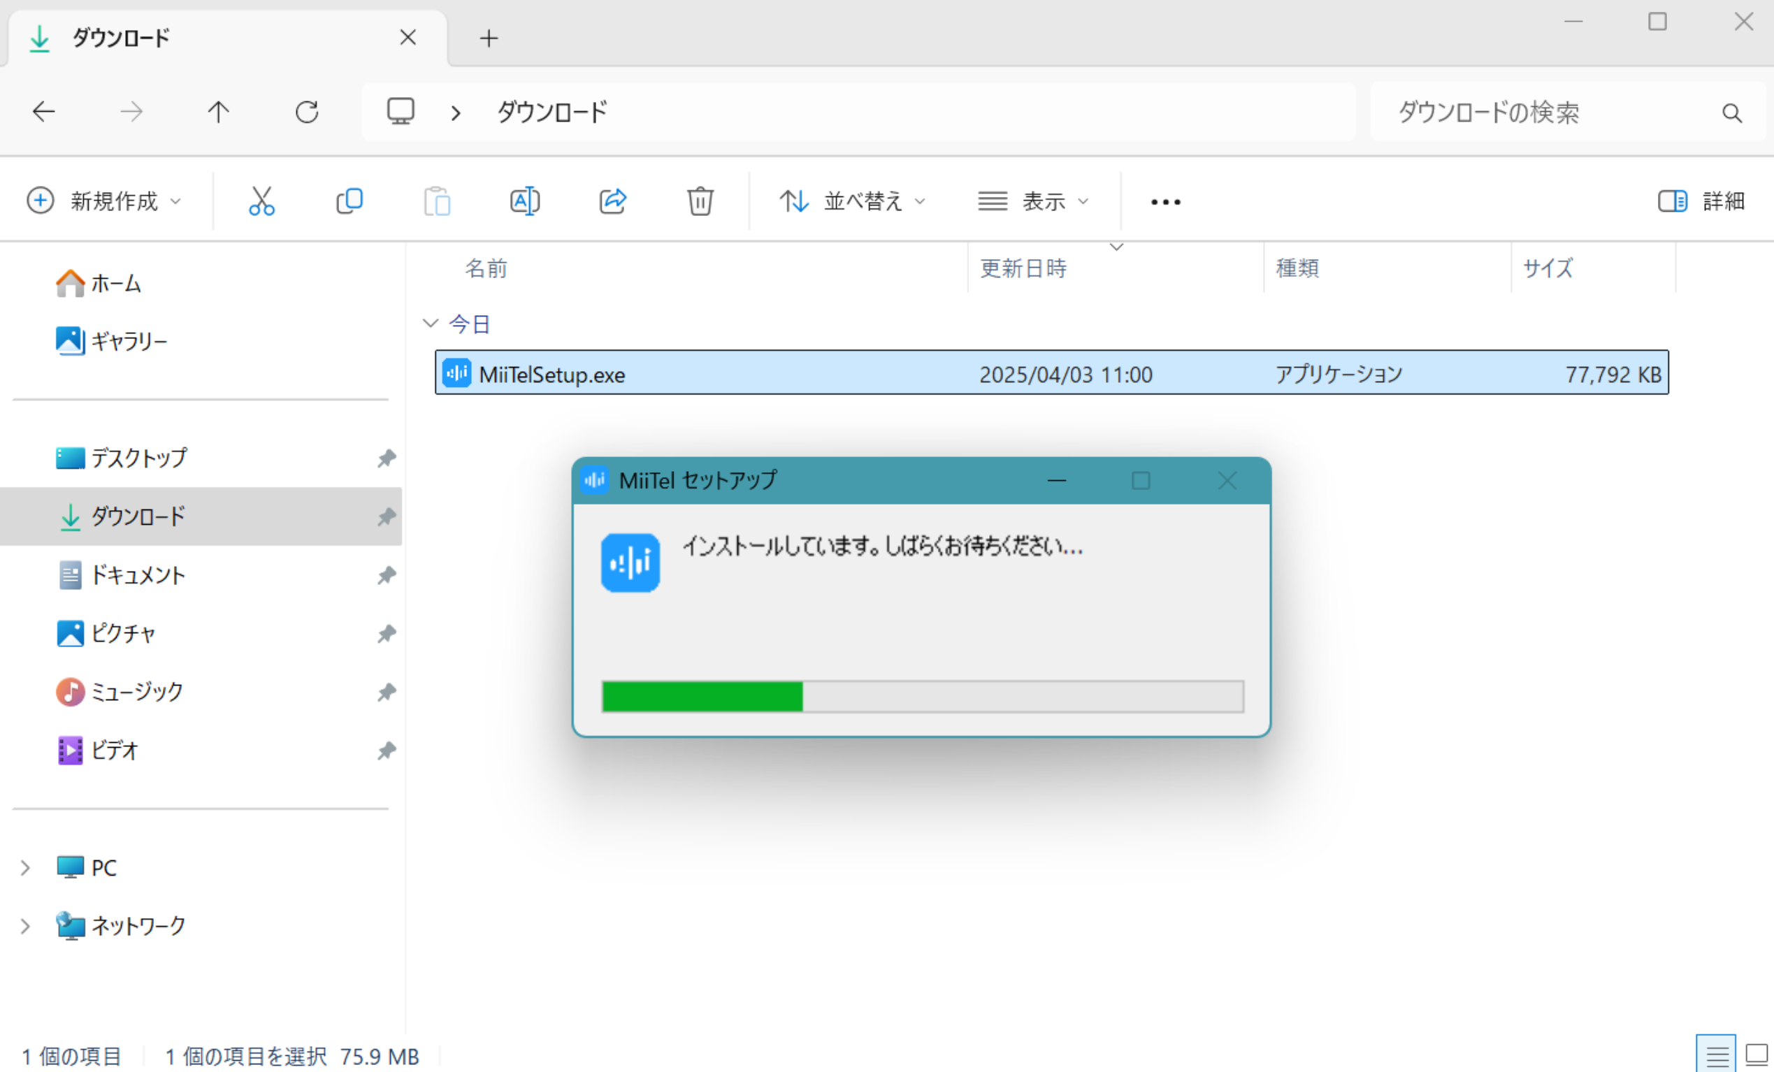Expand the ネットワーク tree node
The image size is (1774, 1072).
point(25,926)
